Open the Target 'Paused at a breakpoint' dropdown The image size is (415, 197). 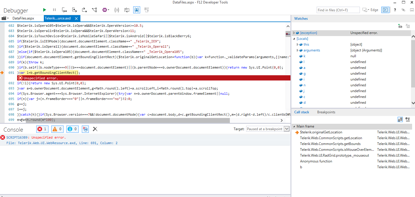268,129
